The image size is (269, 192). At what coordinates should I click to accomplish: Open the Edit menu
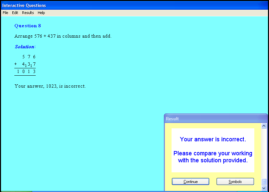click(x=15, y=13)
